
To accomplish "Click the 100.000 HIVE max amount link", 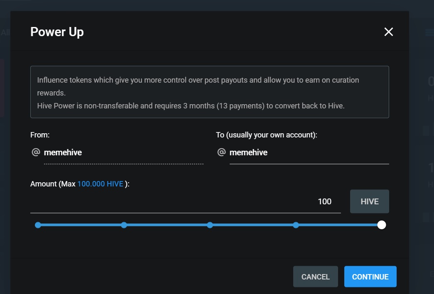I will pos(100,184).
